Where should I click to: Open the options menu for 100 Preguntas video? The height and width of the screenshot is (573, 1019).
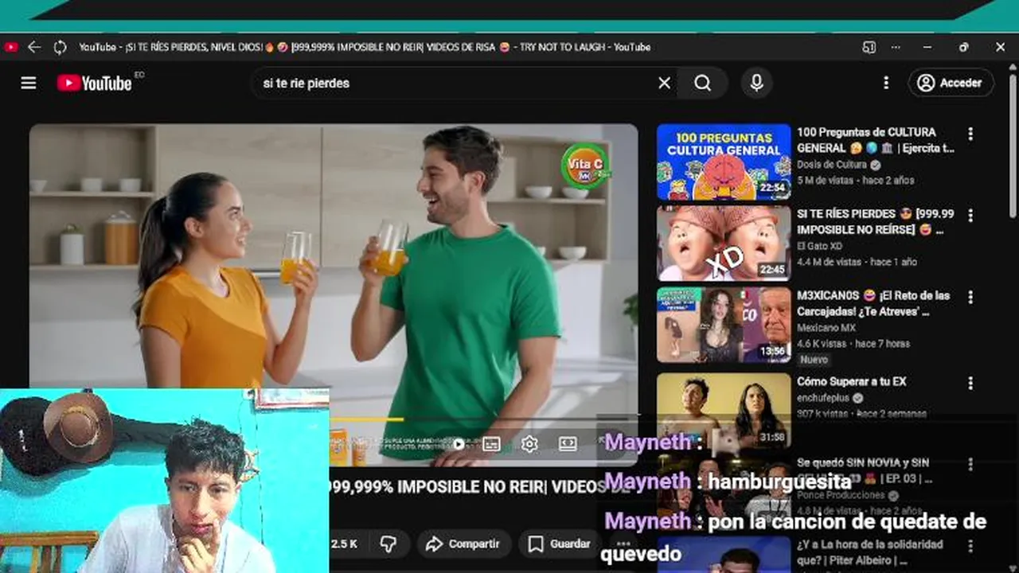click(970, 133)
